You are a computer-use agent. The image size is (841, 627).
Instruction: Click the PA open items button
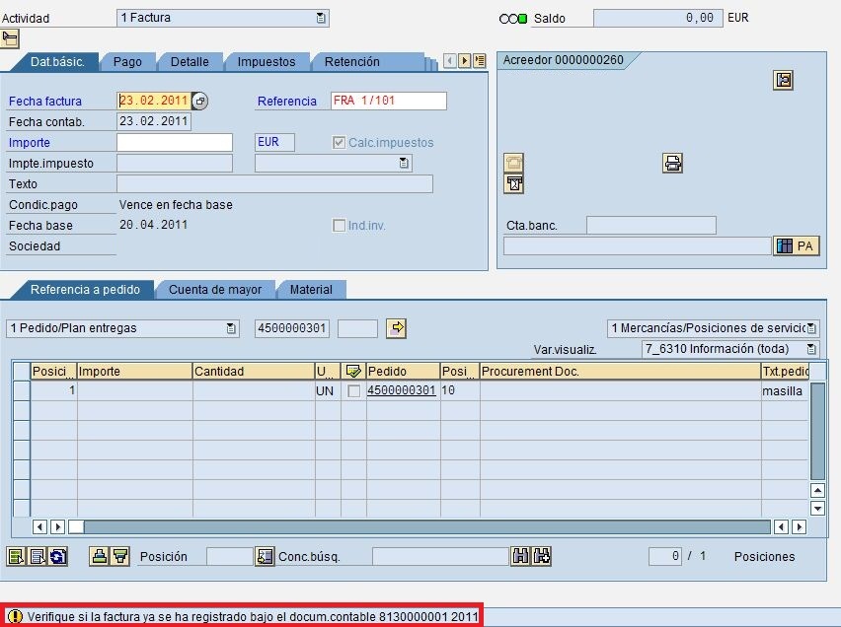(x=797, y=246)
